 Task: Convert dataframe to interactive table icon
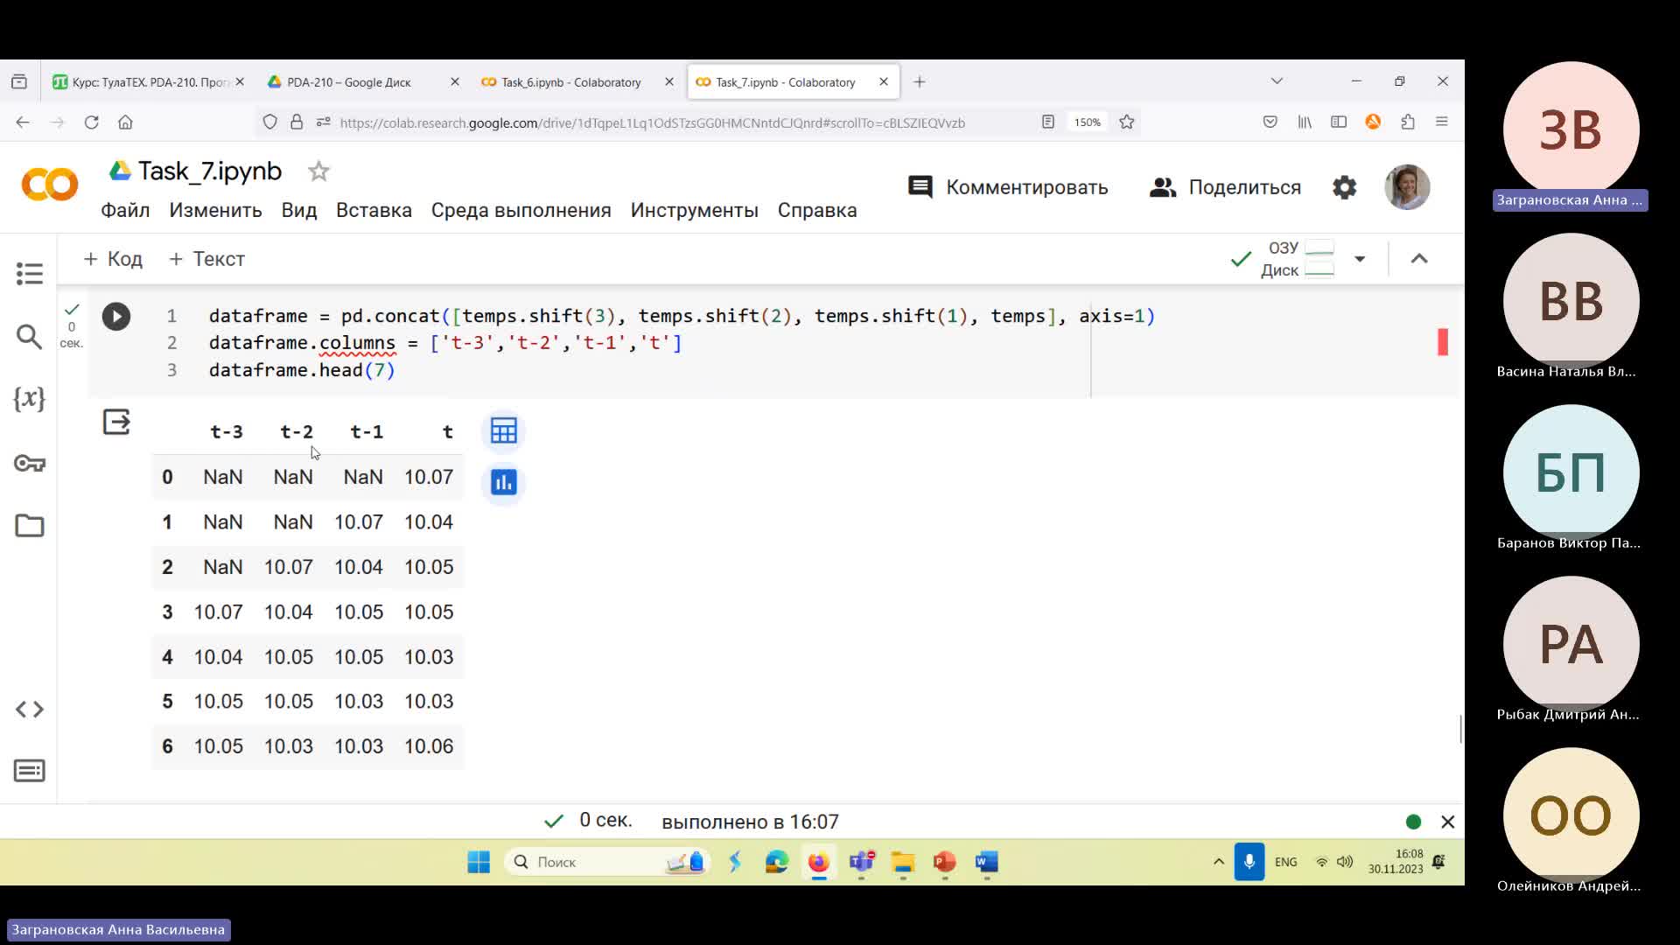504,430
